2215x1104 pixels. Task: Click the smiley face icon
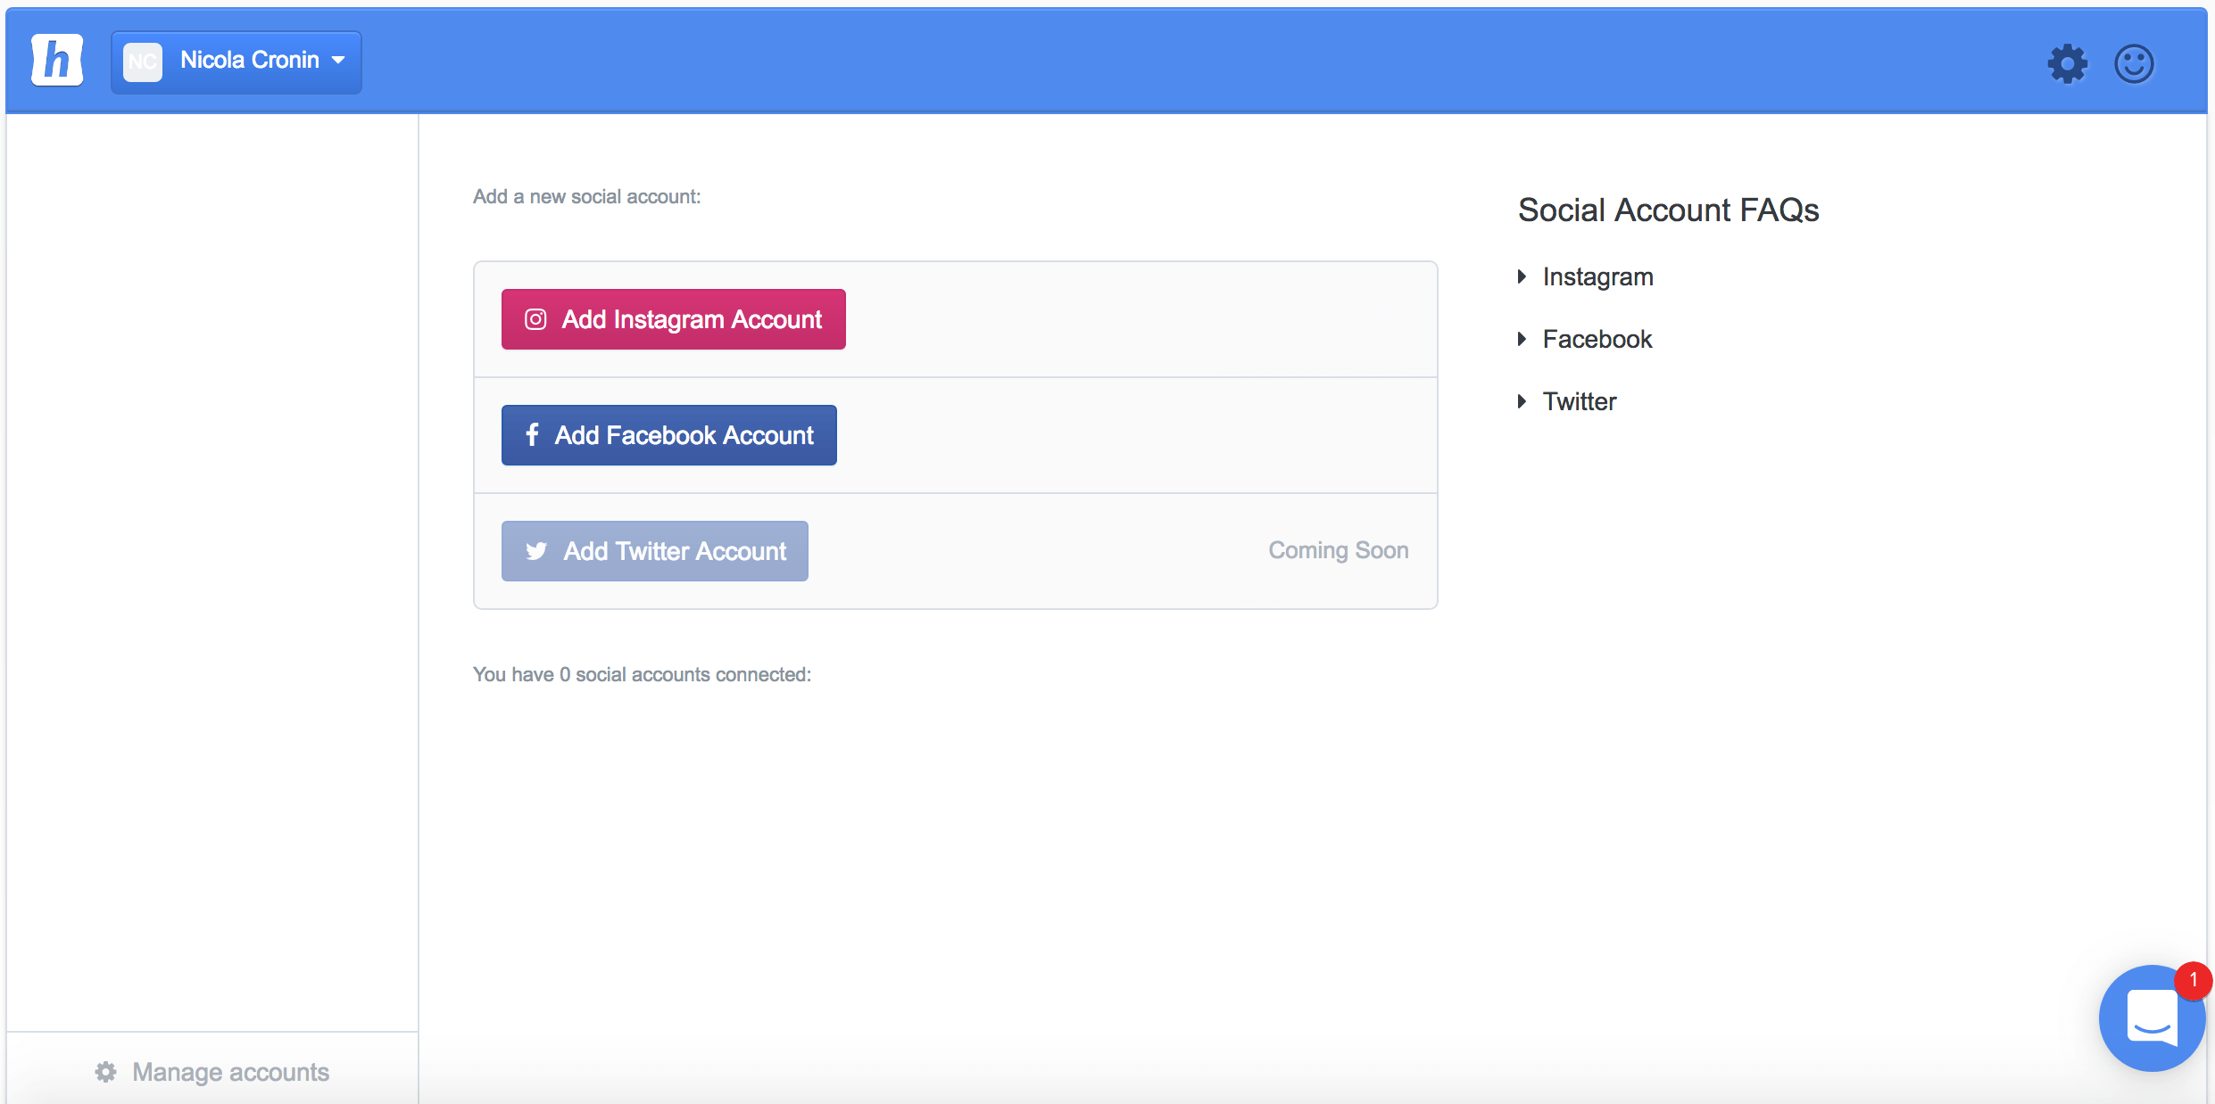(x=2134, y=63)
